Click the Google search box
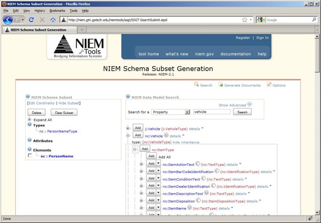Viewport: 321px width, 223px height. 288,20
